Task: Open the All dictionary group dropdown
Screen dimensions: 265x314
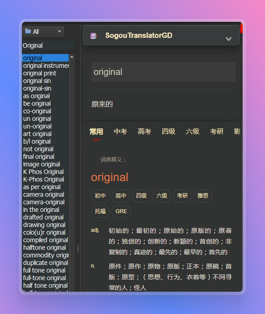Action: pyautogui.click(x=43, y=31)
